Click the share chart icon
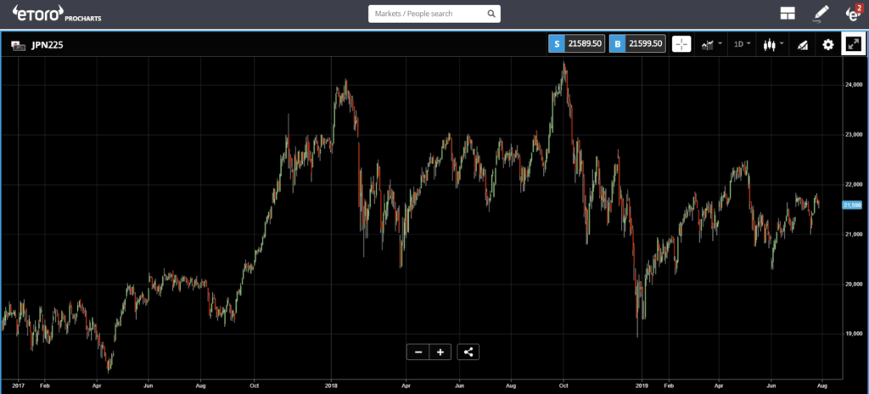Image resolution: width=869 pixels, height=394 pixels. point(468,352)
